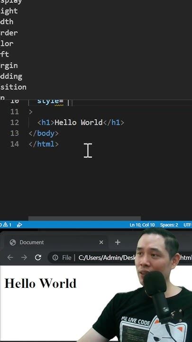This screenshot has width=192, height=342.
Task: Pick the 'border' suggestion entry
Action: 9,33
